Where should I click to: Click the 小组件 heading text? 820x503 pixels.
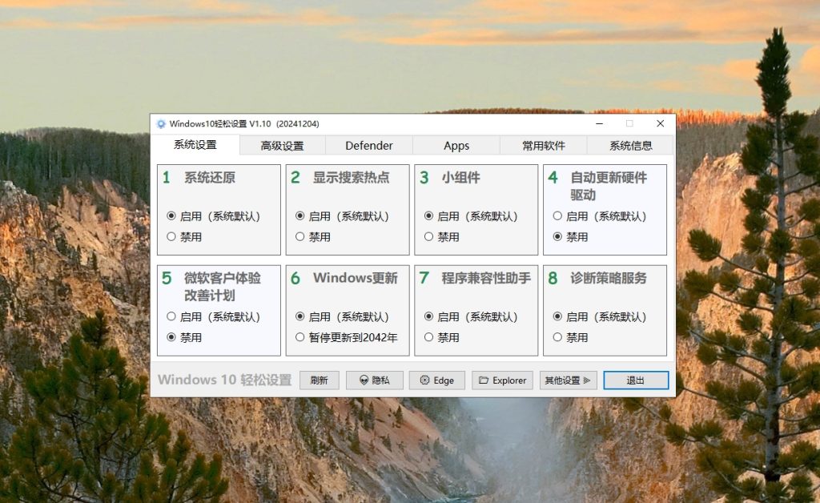[x=460, y=177]
